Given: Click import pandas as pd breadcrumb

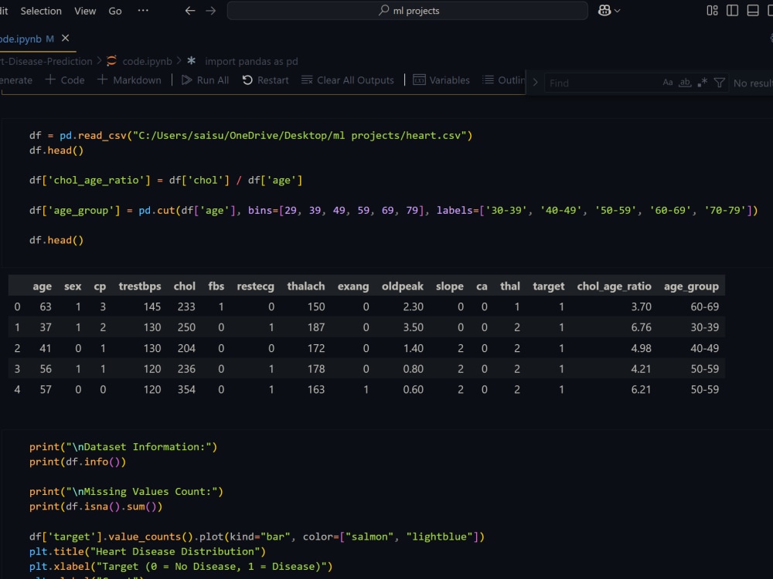Looking at the screenshot, I should click(251, 61).
